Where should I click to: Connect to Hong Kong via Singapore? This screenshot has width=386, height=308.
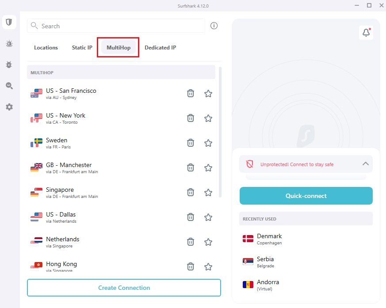121,265
